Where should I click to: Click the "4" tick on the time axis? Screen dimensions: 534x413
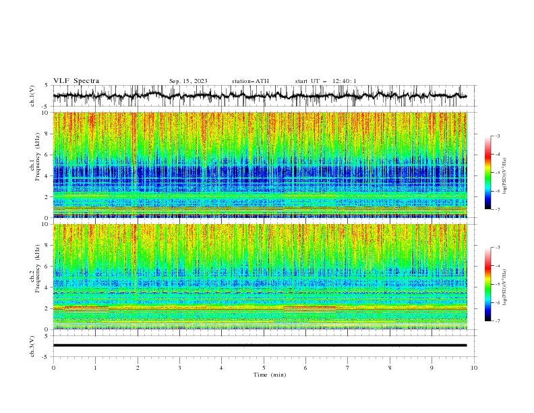[222, 368]
